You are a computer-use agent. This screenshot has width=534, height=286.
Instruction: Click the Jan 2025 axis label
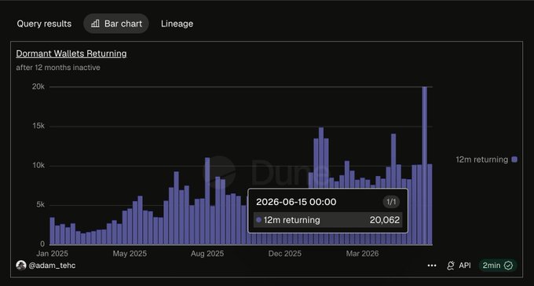tap(52, 254)
